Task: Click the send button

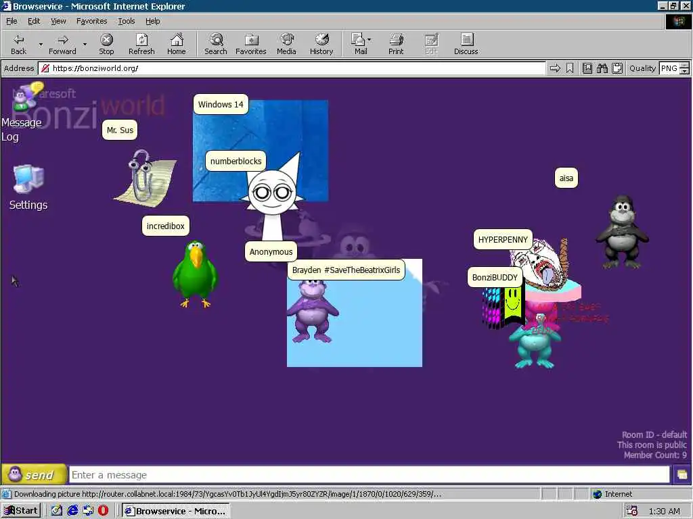Action: click(34, 475)
